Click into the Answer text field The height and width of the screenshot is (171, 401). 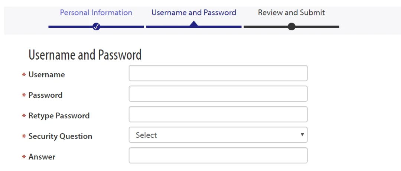coord(218,155)
